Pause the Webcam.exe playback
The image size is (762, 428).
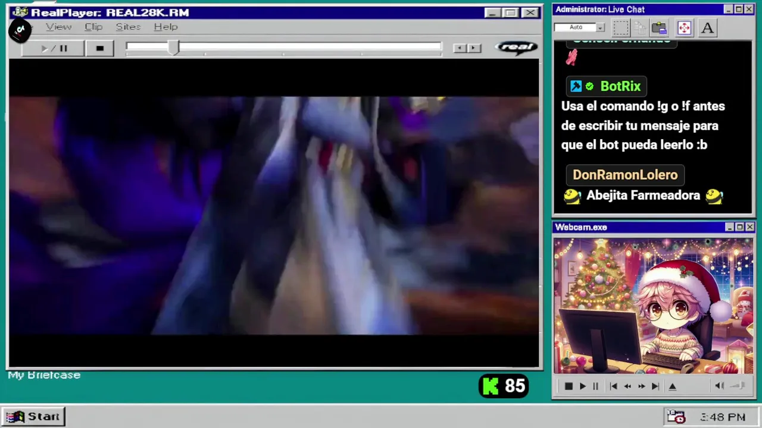click(595, 386)
